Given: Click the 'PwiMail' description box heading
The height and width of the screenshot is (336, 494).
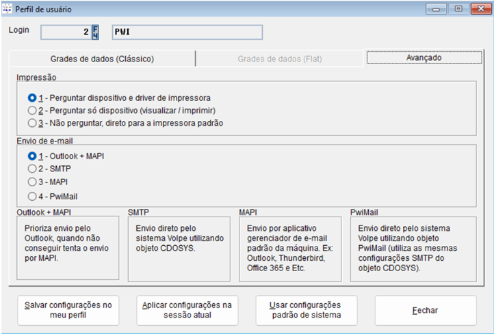Looking at the screenshot, I should click(364, 212).
